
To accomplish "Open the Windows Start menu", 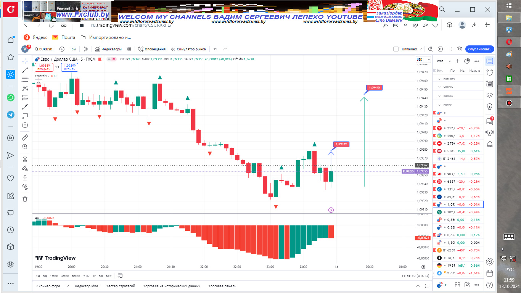I will pyautogui.click(x=509, y=5).
